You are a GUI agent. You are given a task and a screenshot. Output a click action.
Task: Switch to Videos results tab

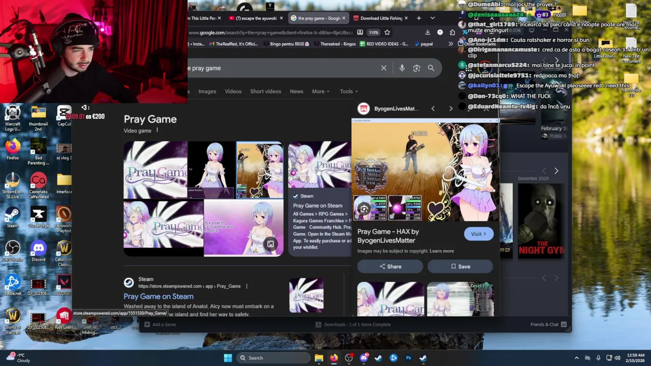[x=233, y=91]
